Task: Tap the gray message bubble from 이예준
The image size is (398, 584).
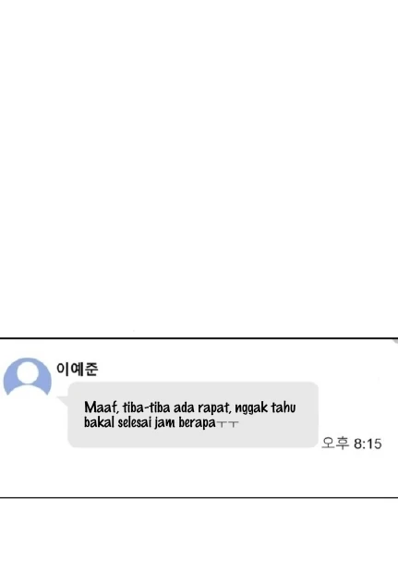Action: 193,415
